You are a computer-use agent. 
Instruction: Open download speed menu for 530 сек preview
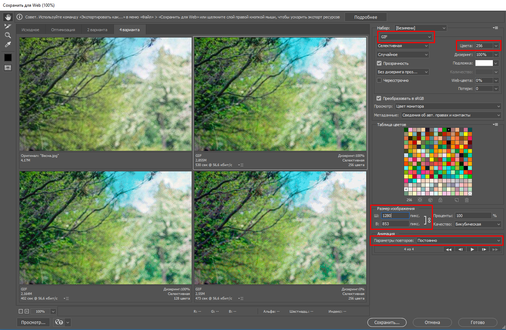pos(241,165)
